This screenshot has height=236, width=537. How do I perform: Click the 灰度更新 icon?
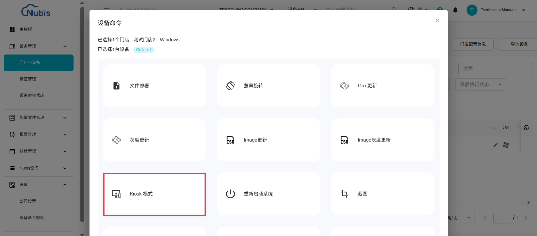[x=116, y=140]
